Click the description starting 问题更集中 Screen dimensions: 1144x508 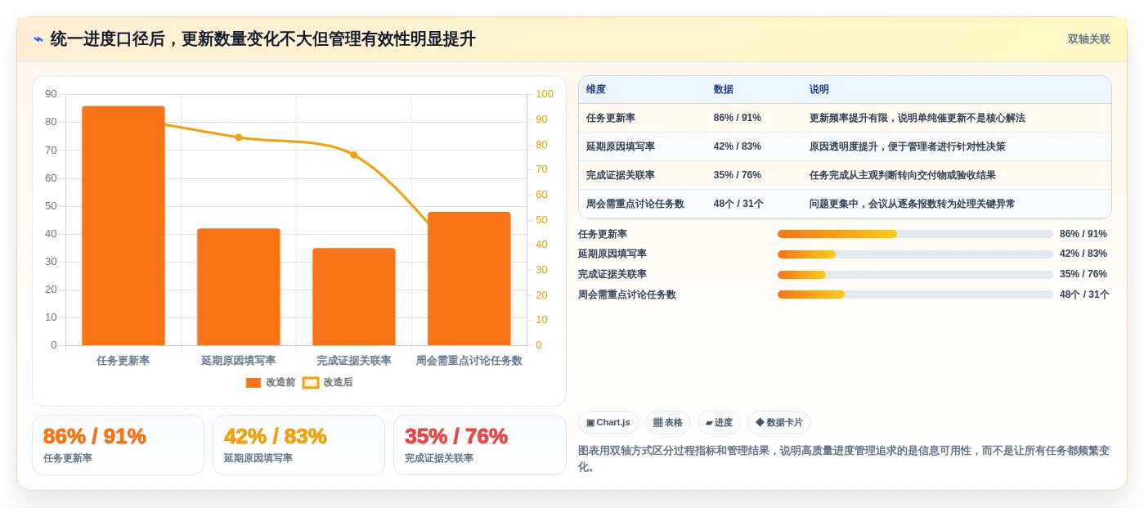point(912,204)
